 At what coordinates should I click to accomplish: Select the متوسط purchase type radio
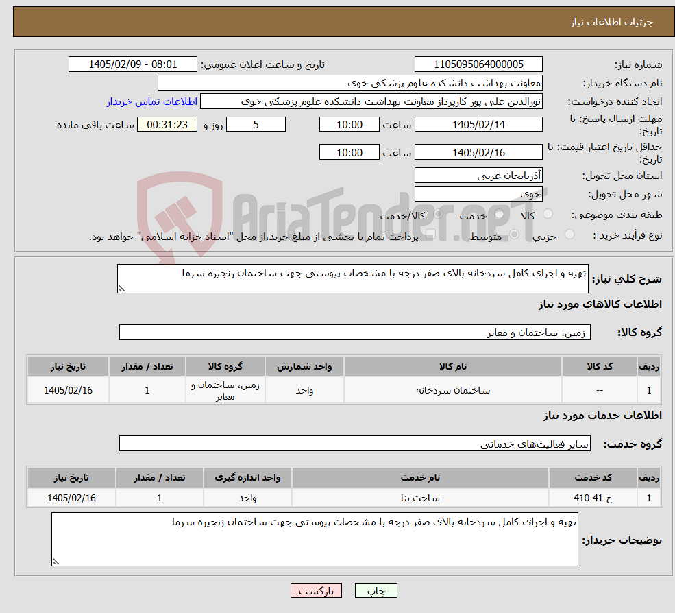[x=514, y=235]
